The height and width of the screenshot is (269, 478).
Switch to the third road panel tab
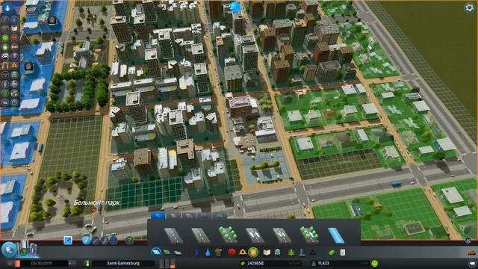coord(189,216)
